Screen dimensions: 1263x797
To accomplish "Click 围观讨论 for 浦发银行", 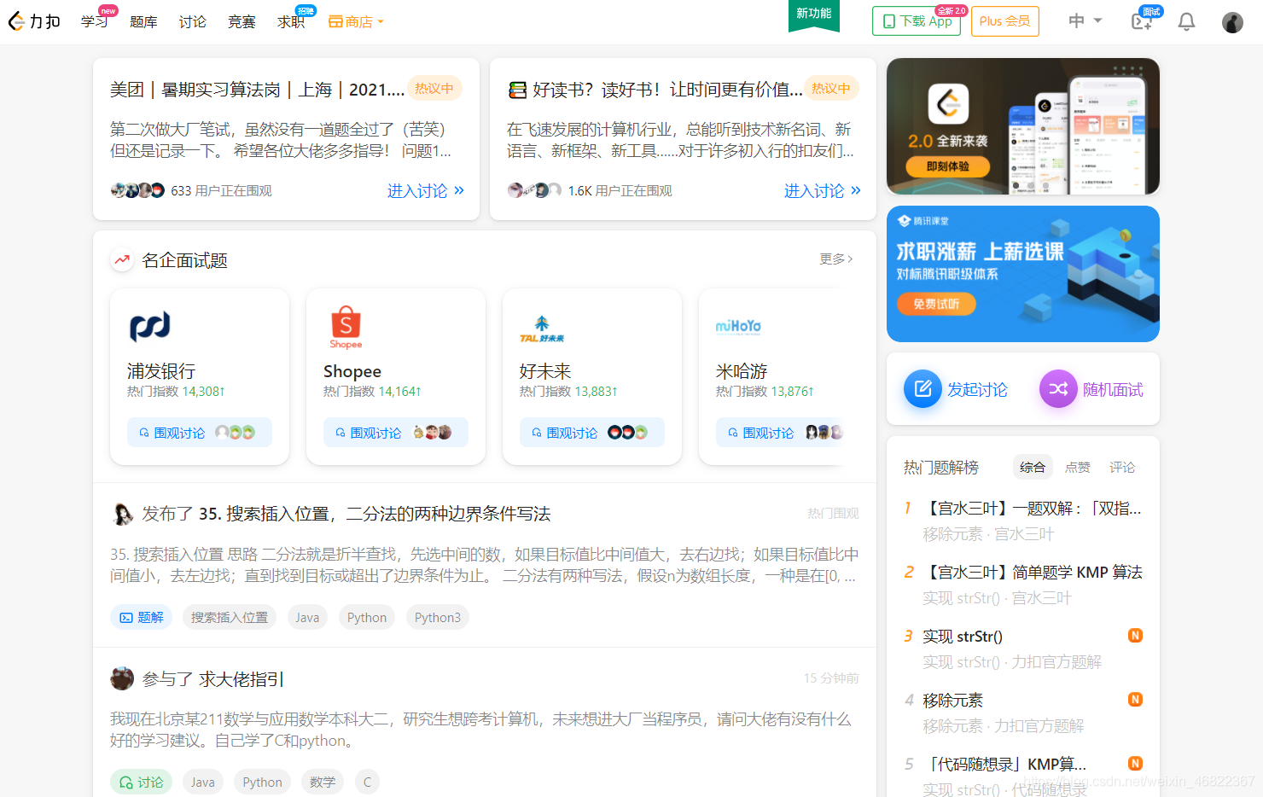I will (x=200, y=432).
